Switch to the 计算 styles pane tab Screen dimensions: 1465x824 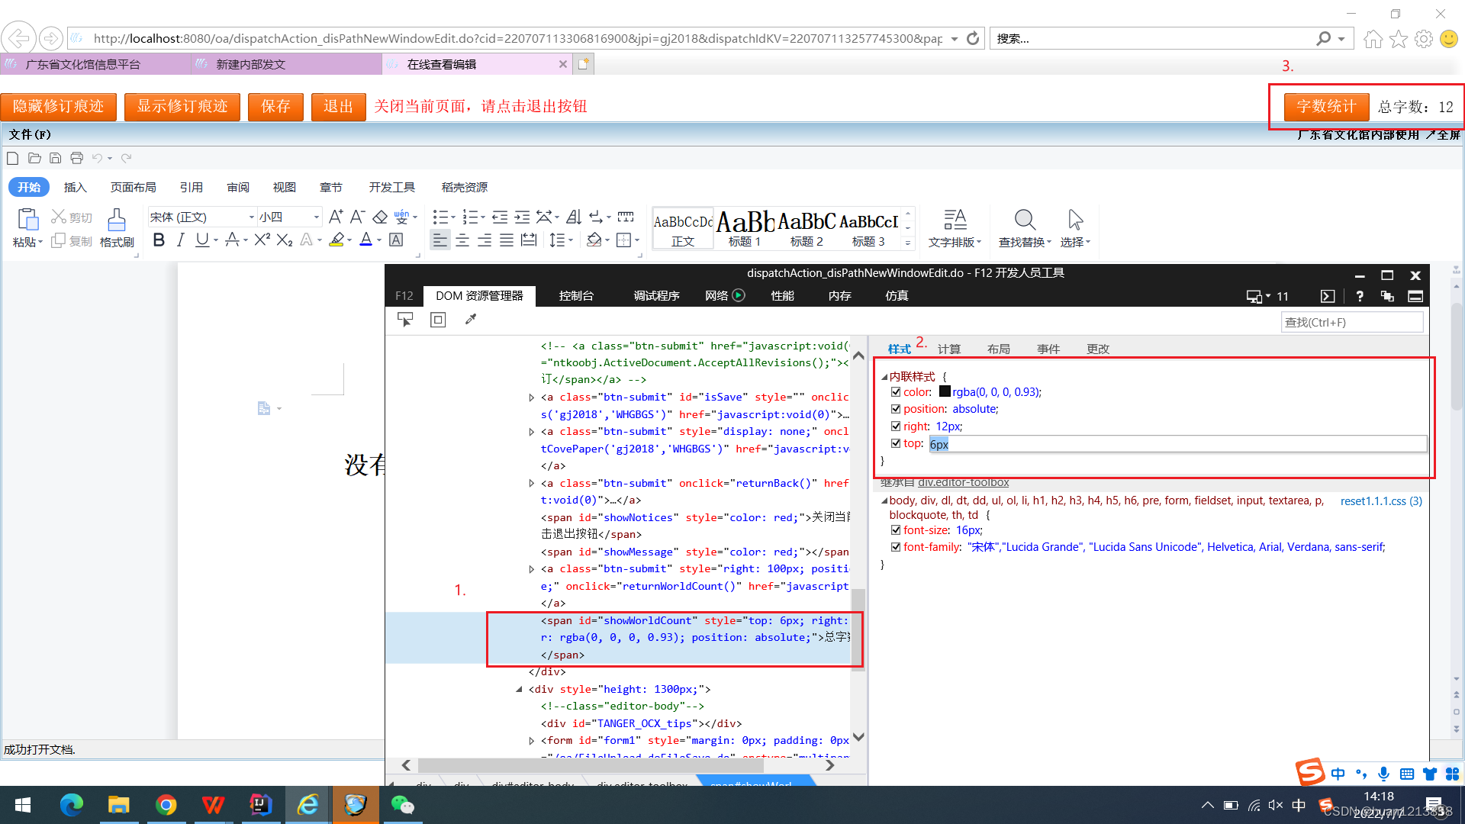click(949, 349)
